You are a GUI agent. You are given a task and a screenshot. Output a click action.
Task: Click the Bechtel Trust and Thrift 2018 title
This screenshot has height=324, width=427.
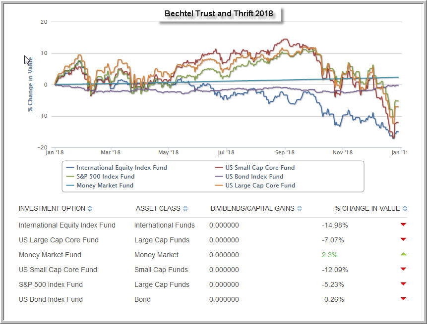coord(219,13)
